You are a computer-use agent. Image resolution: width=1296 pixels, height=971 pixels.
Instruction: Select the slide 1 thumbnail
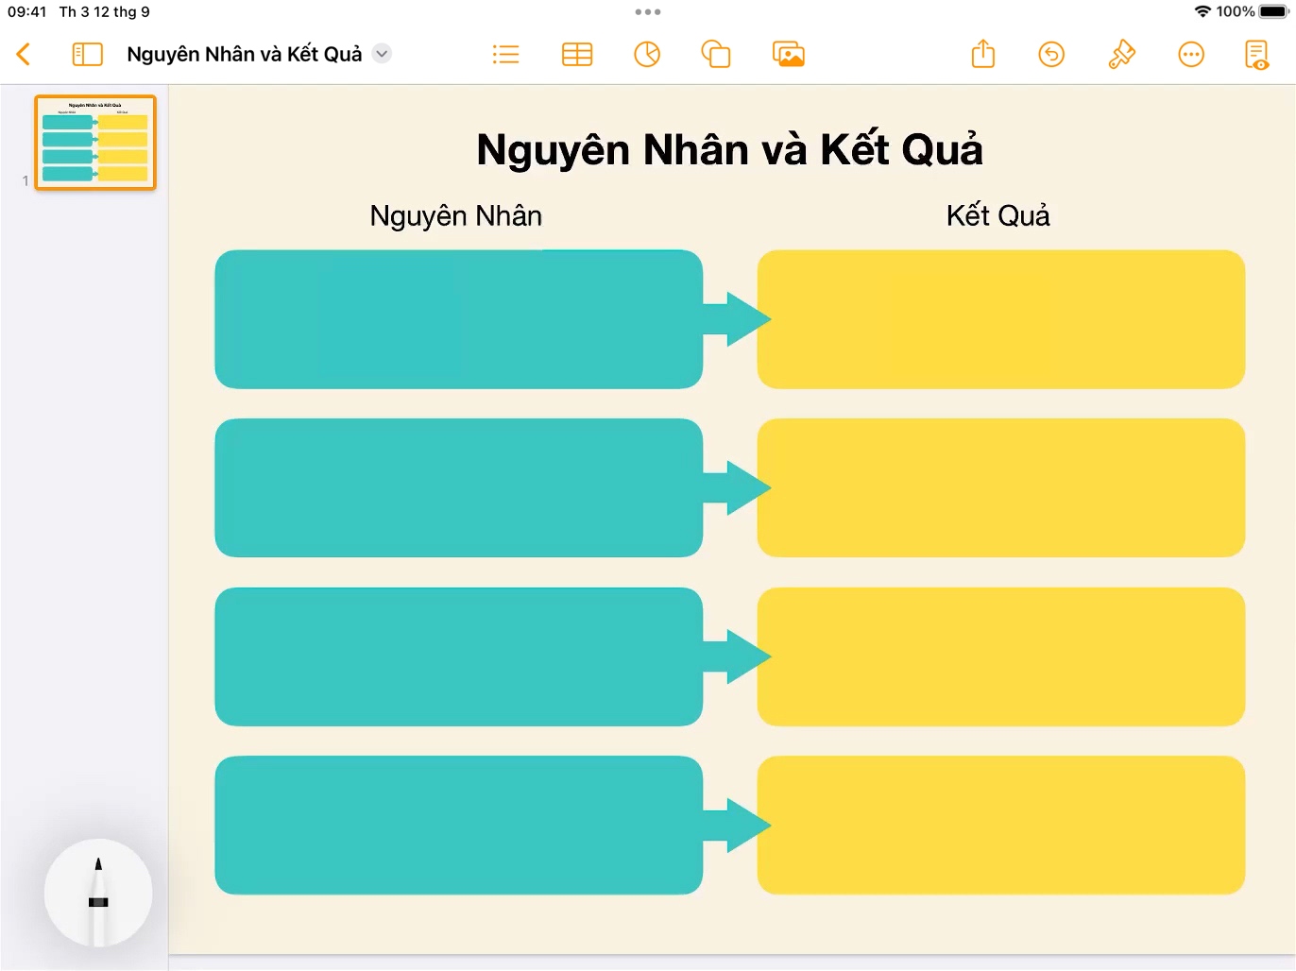pyautogui.click(x=95, y=143)
